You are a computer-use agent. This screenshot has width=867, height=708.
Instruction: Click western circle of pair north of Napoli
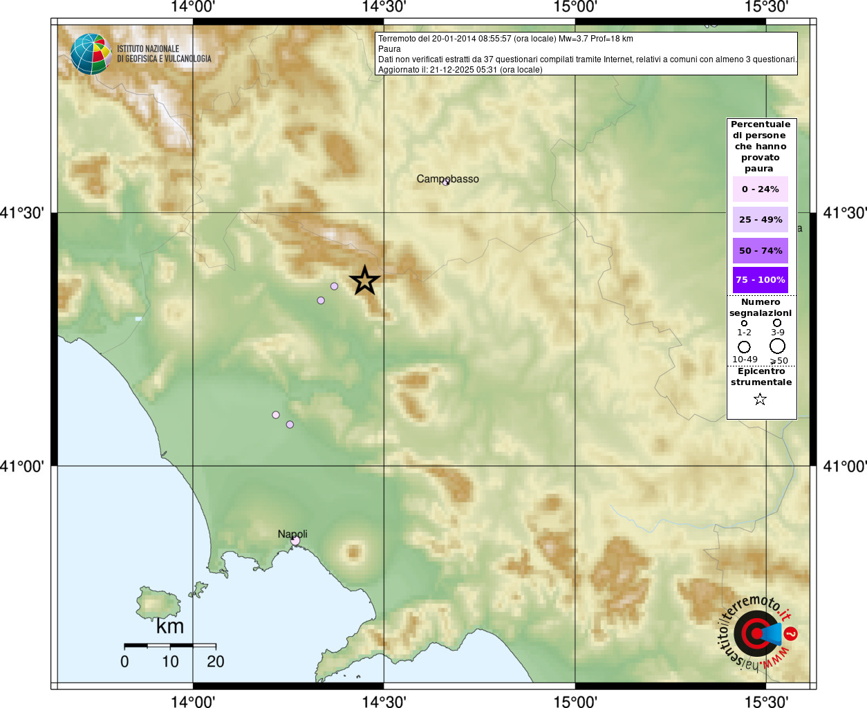pyautogui.click(x=276, y=415)
